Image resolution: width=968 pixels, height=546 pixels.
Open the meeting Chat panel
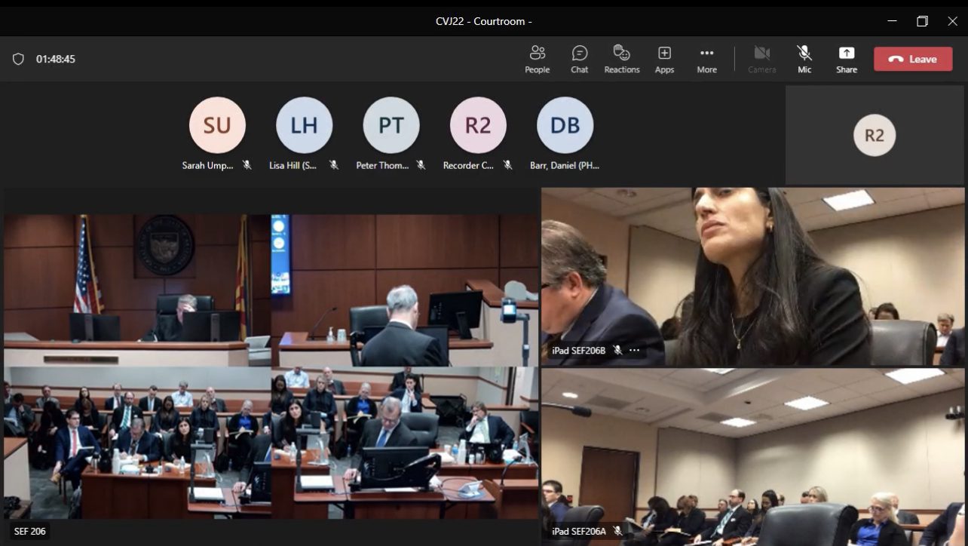[x=579, y=59]
